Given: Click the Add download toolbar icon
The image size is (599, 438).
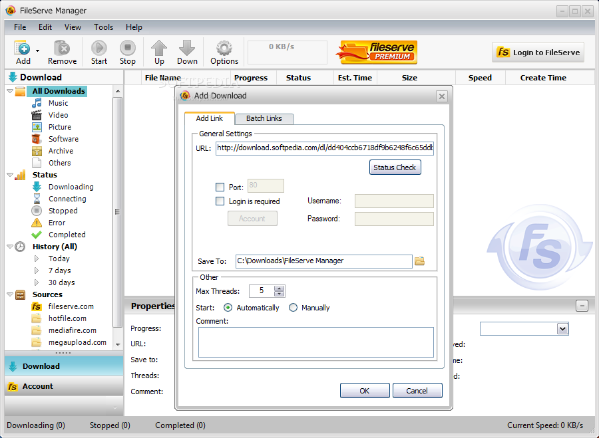Looking at the screenshot, I should pos(22,49).
